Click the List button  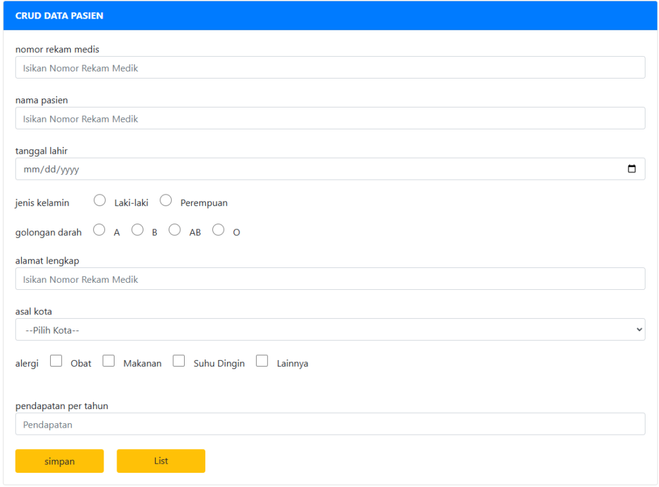(x=161, y=461)
